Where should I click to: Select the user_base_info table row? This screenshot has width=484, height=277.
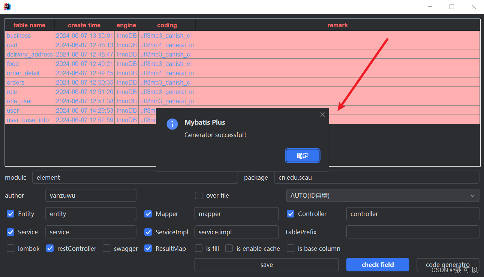point(243,120)
